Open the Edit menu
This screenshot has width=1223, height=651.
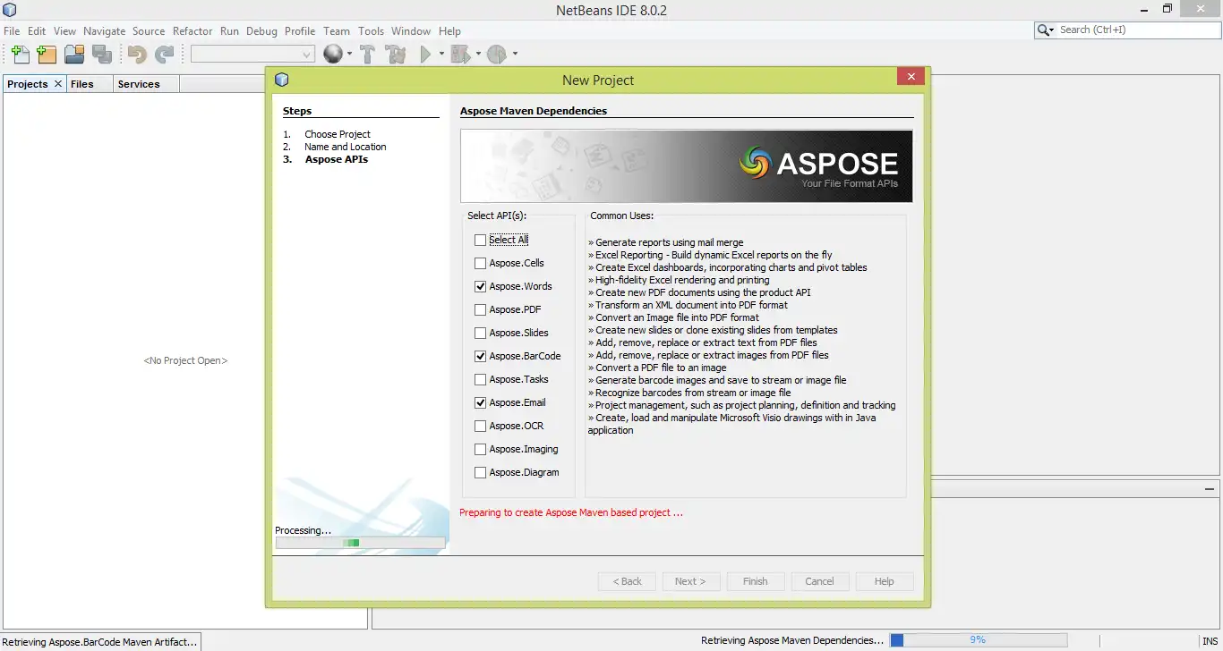pyautogui.click(x=37, y=30)
